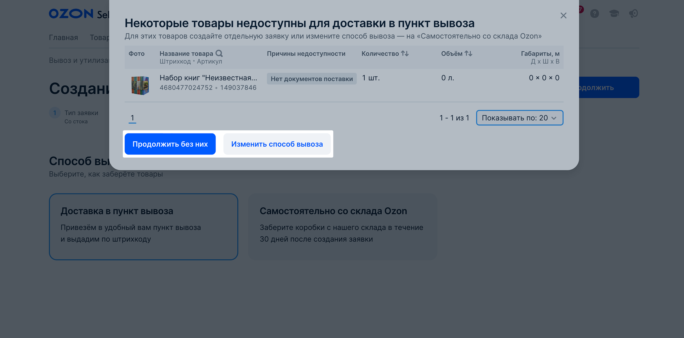The height and width of the screenshot is (338, 684).
Task: Select Доставка в пункт вывоза option
Action: pyautogui.click(x=143, y=226)
